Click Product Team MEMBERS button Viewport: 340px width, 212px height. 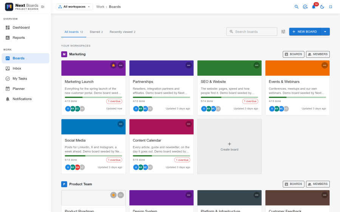pos(318,184)
